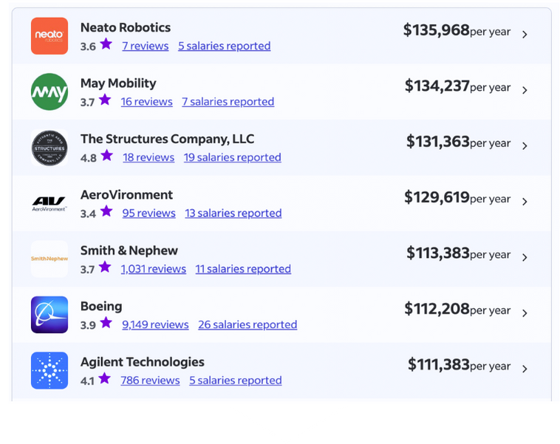Select the $134,237 per year salary figure
Screen dimensions: 560x444
[x=457, y=86]
